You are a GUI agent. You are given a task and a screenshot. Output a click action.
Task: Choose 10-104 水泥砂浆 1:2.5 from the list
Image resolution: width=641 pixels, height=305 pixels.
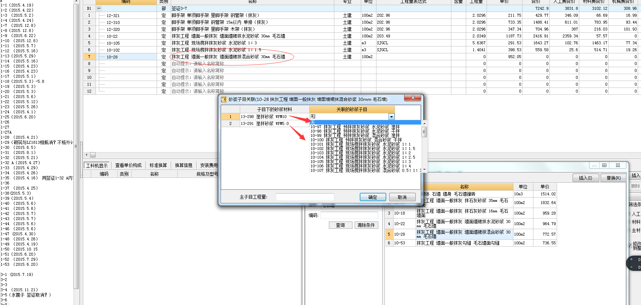[363, 157]
